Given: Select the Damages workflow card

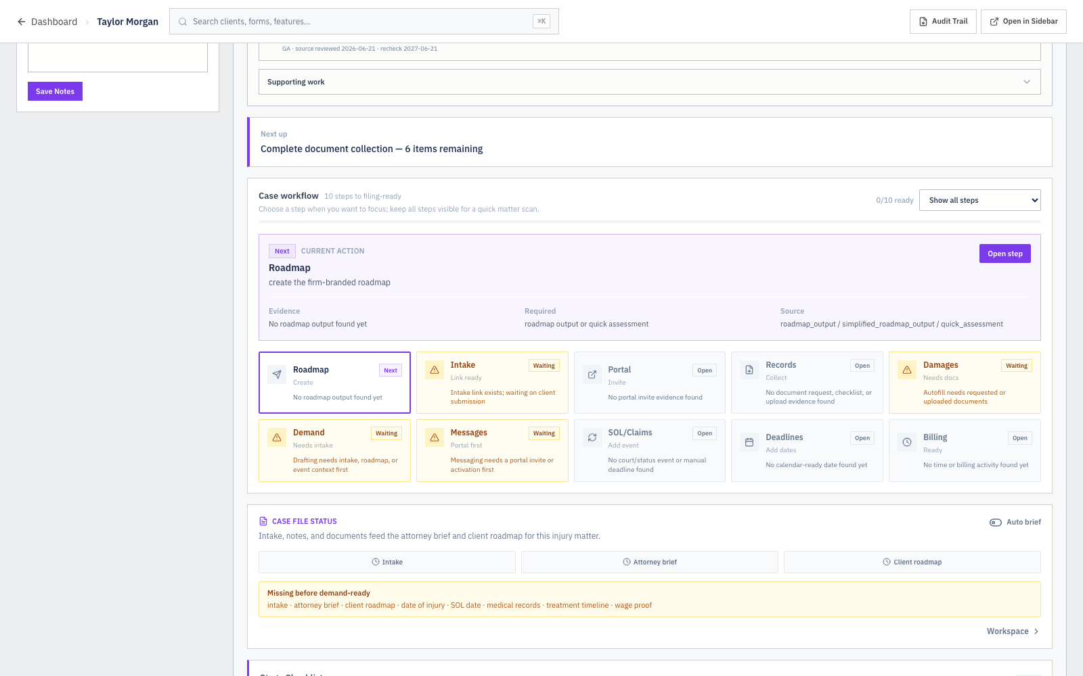Looking at the screenshot, I should click(965, 383).
